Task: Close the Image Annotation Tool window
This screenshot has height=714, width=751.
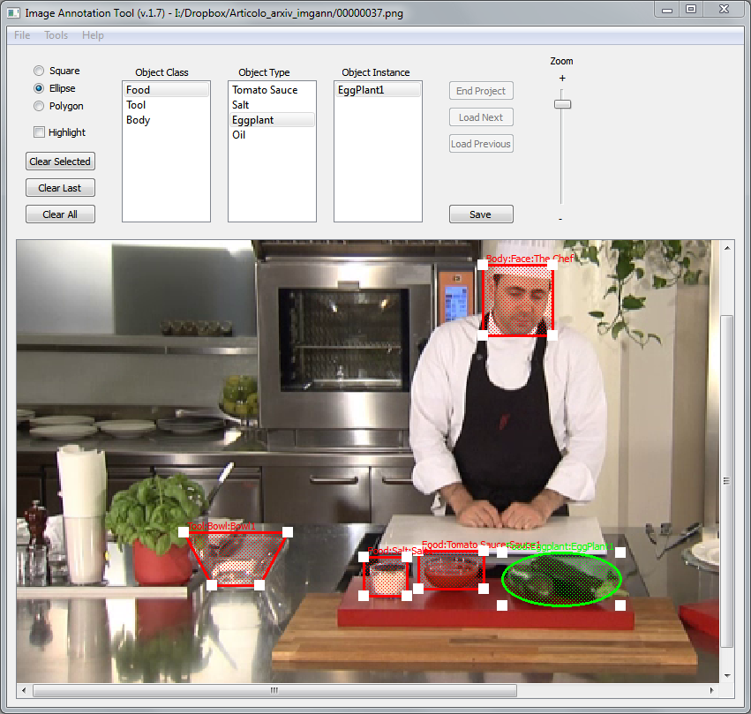Action: pyautogui.click(x=725, y=10)
